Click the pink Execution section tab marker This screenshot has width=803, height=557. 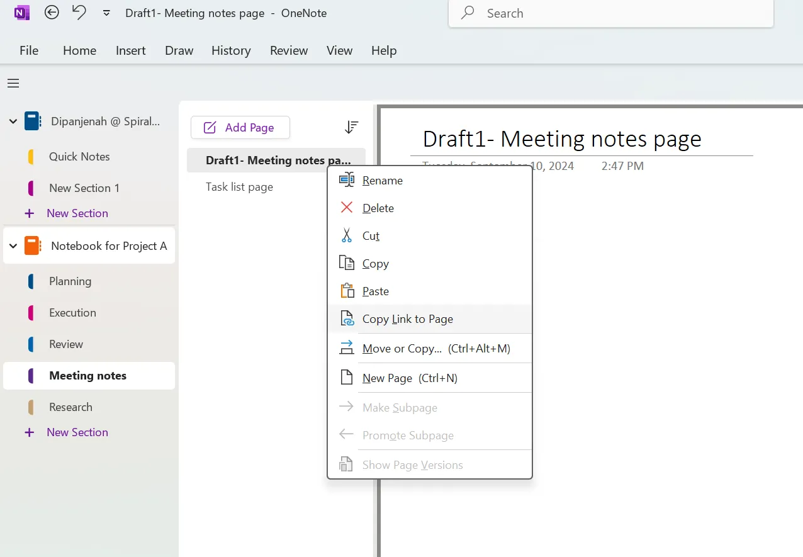point(31,313)
